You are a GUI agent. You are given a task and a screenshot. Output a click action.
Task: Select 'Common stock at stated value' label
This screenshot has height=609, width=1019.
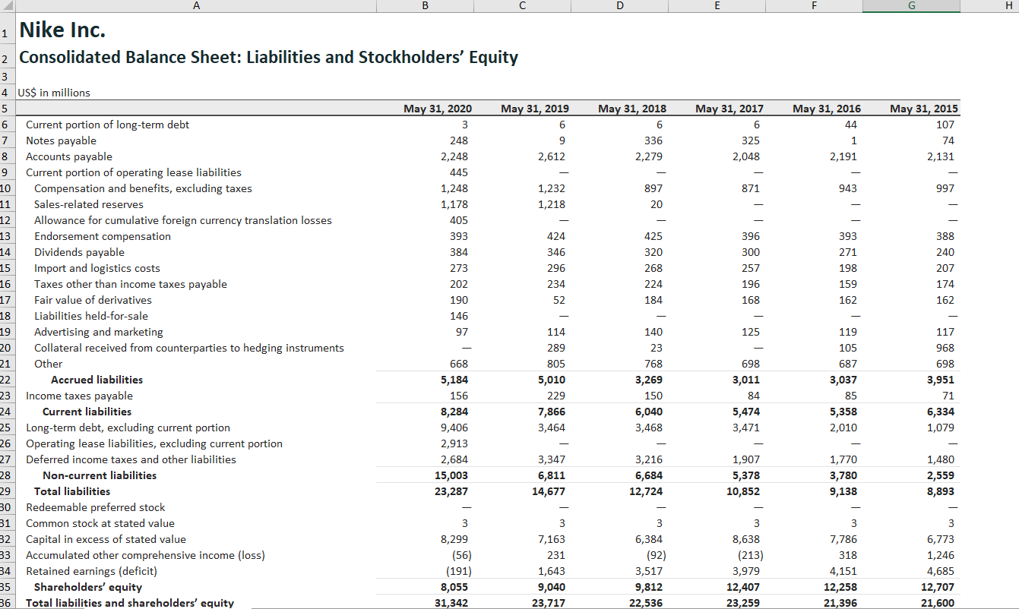[x=100, y=523]
